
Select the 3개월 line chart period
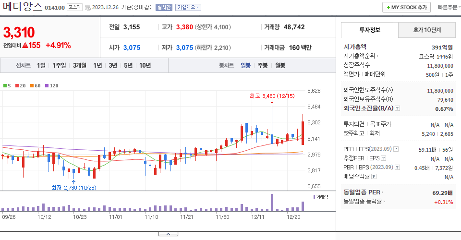(80, 65)
